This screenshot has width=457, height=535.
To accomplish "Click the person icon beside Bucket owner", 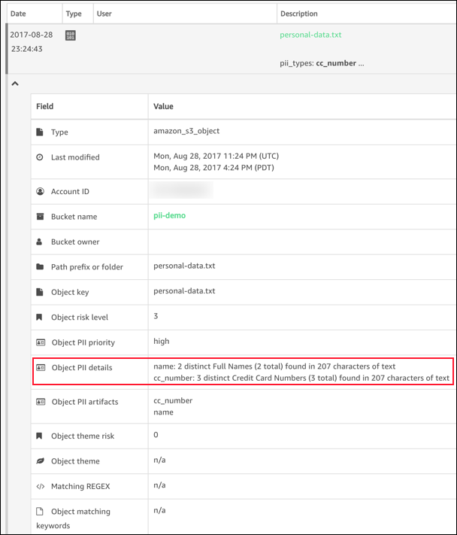I will 39,242.
